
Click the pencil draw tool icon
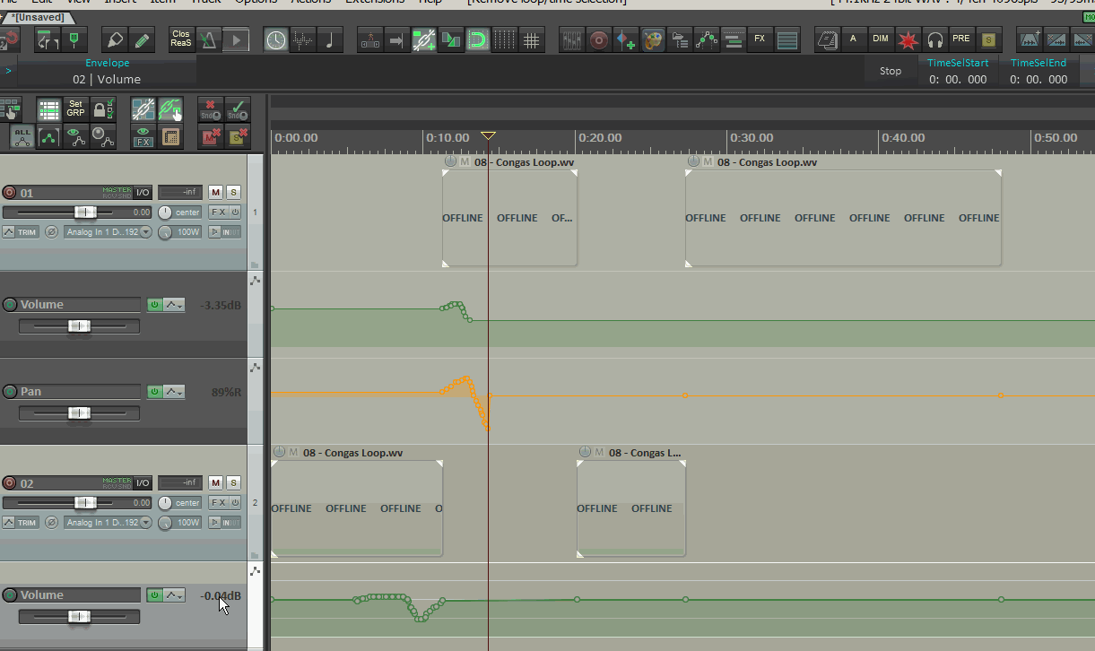click(x=142, y=39)
